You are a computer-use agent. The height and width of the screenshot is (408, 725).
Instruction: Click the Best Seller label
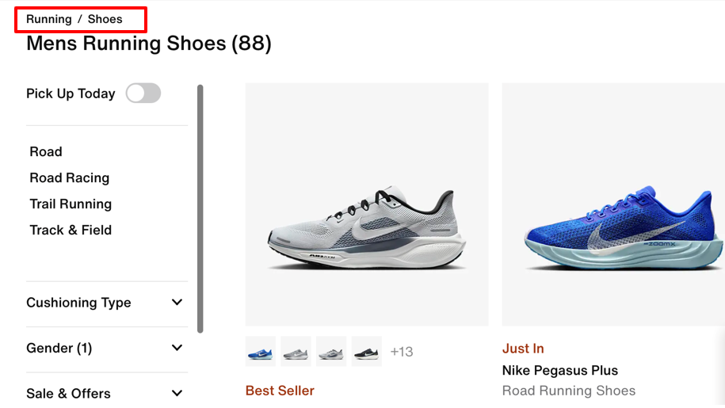tap(280, 391)
